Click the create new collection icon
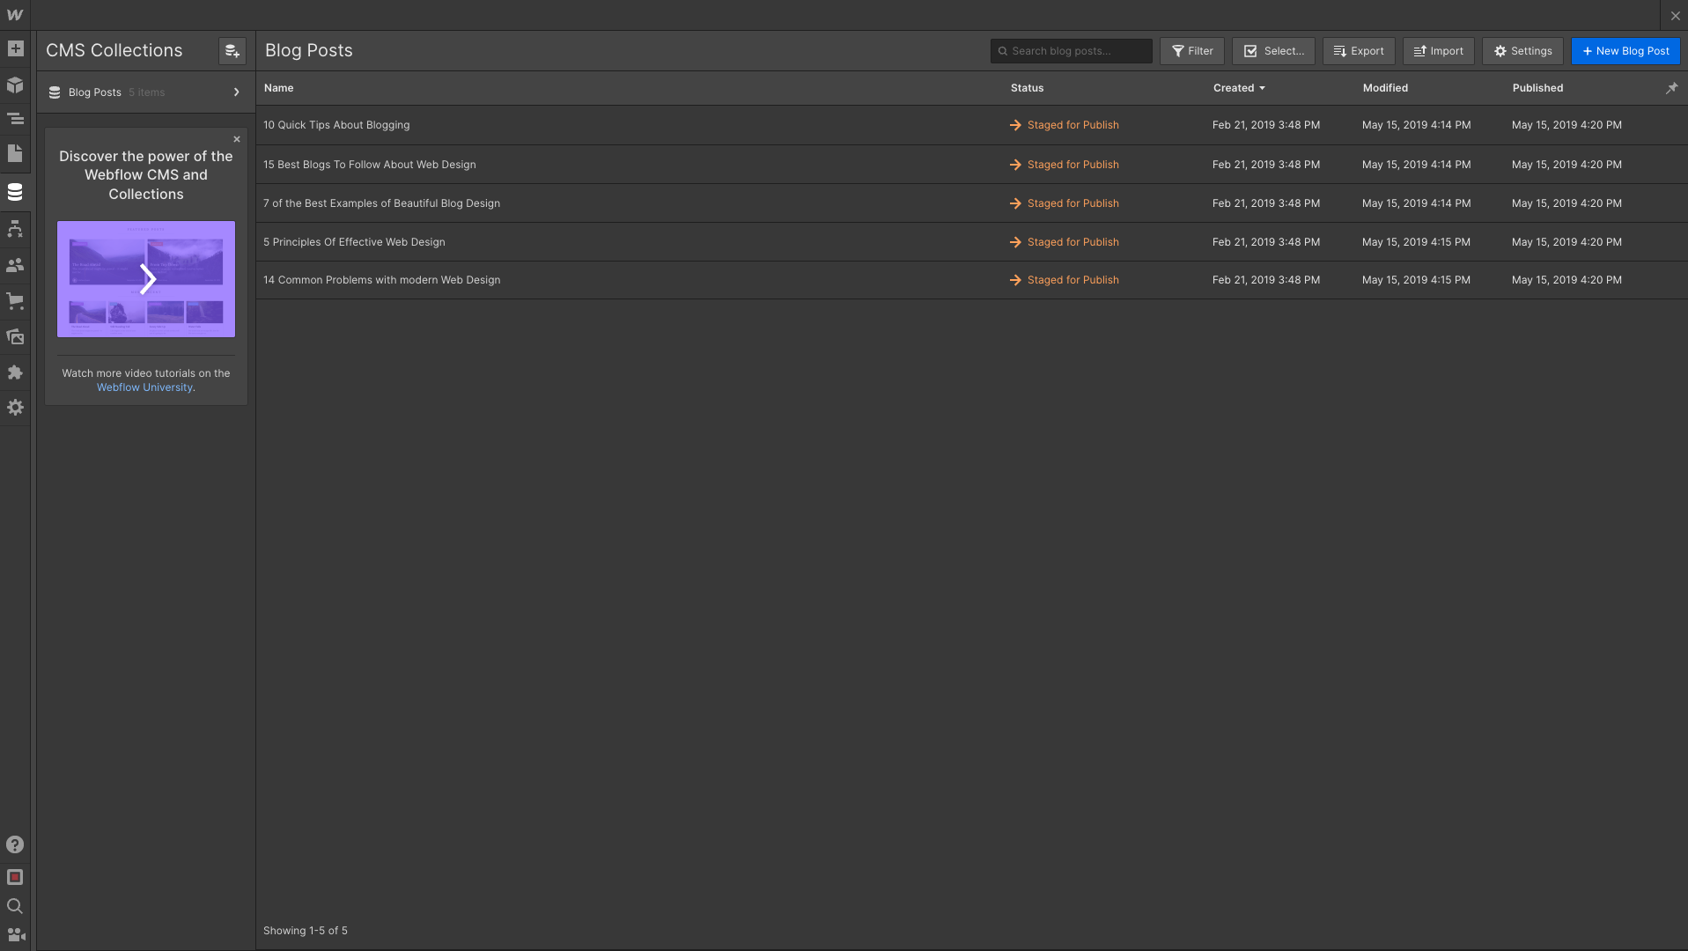This screenshot has height=951, width=1688. (x=232, y=51)
